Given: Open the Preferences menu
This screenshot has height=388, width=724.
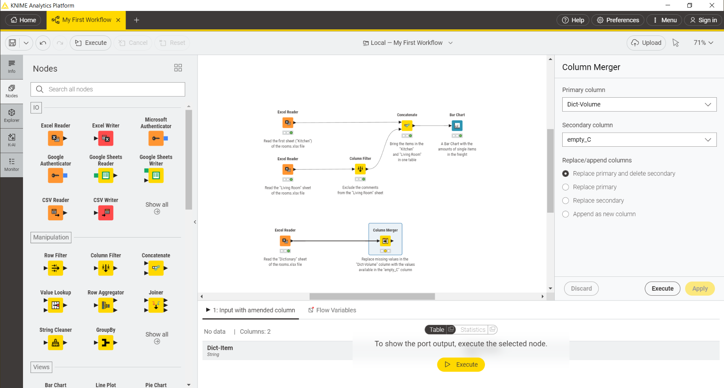Looking at the screenshot, I should click(x=617, y=20).
